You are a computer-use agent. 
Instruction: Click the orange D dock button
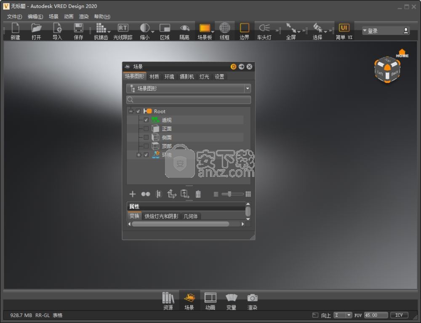233,67
